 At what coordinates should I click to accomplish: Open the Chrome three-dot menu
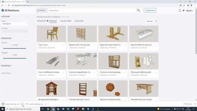(195, 5)
